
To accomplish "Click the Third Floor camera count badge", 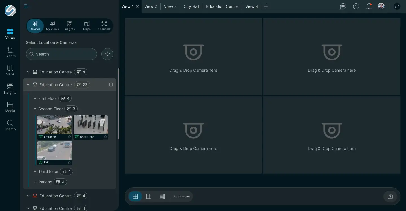I will [67, 172].
